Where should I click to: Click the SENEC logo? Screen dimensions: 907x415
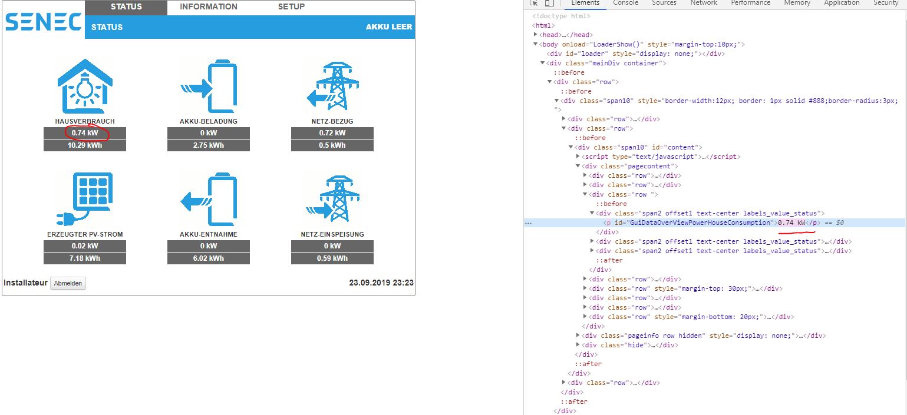click(x=43, y=22)
